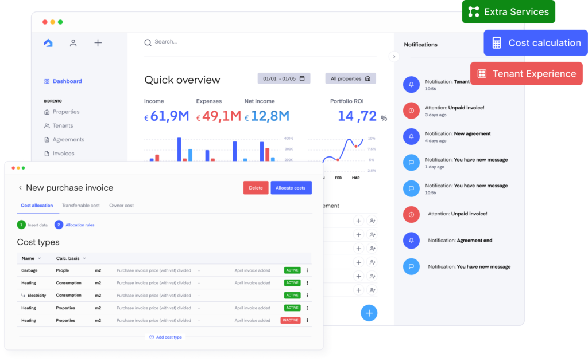Open the Tenants people icon
Image resolution: width=588 pixels, height=362 pixels.
click(x=47, y=125)
